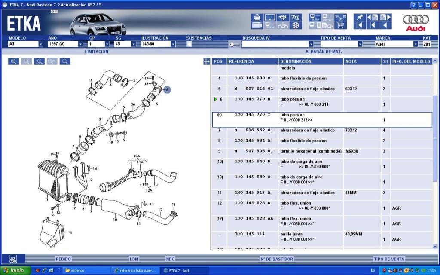Viewport: 440px width, 275px height.
Task: Click TIPO DE VENTA in bottom bar
Action: pyautogui.click(x=389, y=259)
